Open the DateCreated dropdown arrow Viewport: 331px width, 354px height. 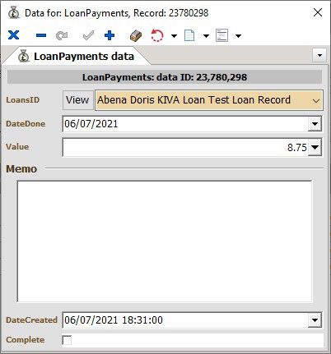pyautogui.click(x=315, y=320)
